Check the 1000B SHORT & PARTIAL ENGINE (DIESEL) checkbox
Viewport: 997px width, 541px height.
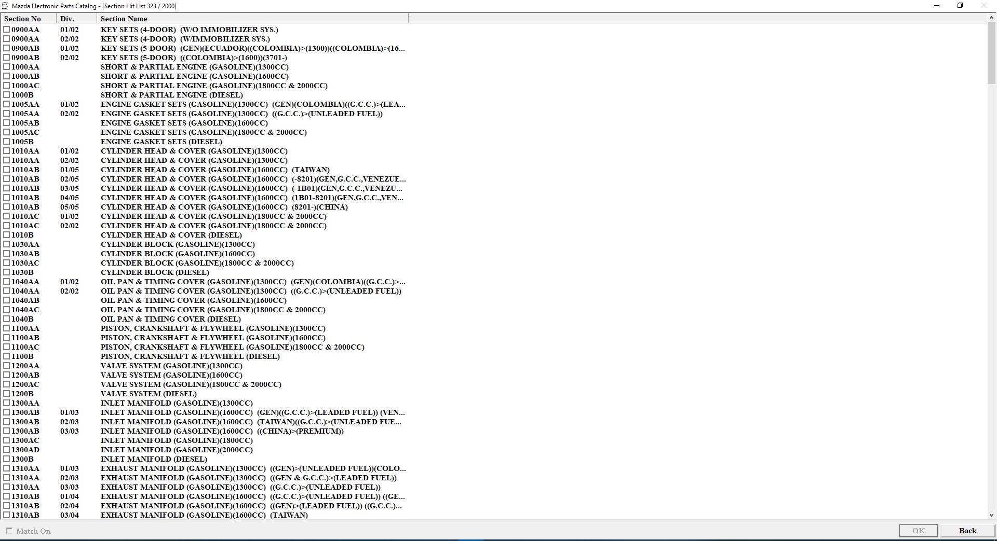coord(6,95)
